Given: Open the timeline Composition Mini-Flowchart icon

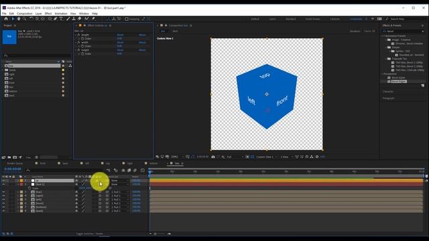Looking at the screenshot, I should tap(109, 170).
